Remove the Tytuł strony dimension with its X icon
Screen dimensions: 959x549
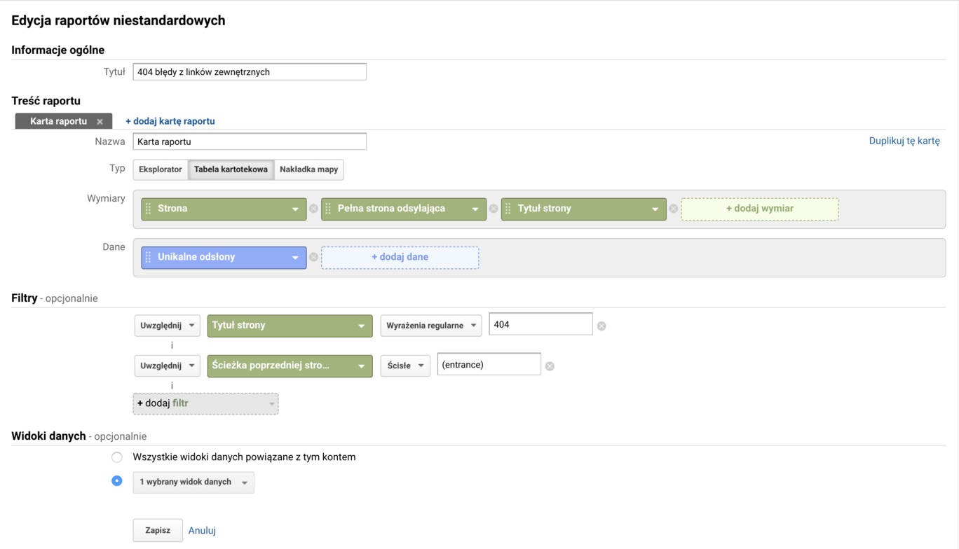coord(674,209)
